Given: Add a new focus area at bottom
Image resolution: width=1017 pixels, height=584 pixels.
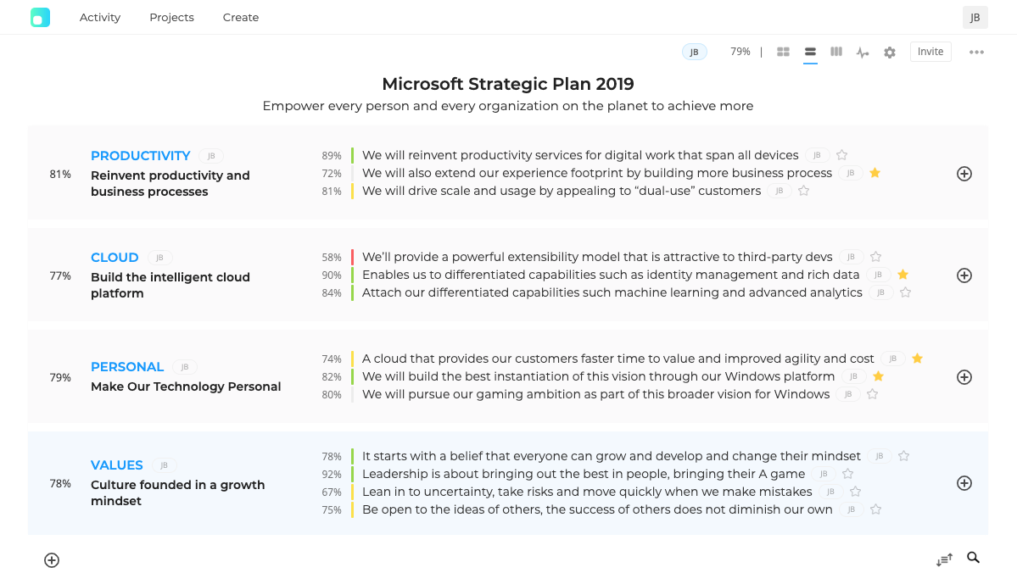Looking at the screenshot, I should click(x=52, y=560).
